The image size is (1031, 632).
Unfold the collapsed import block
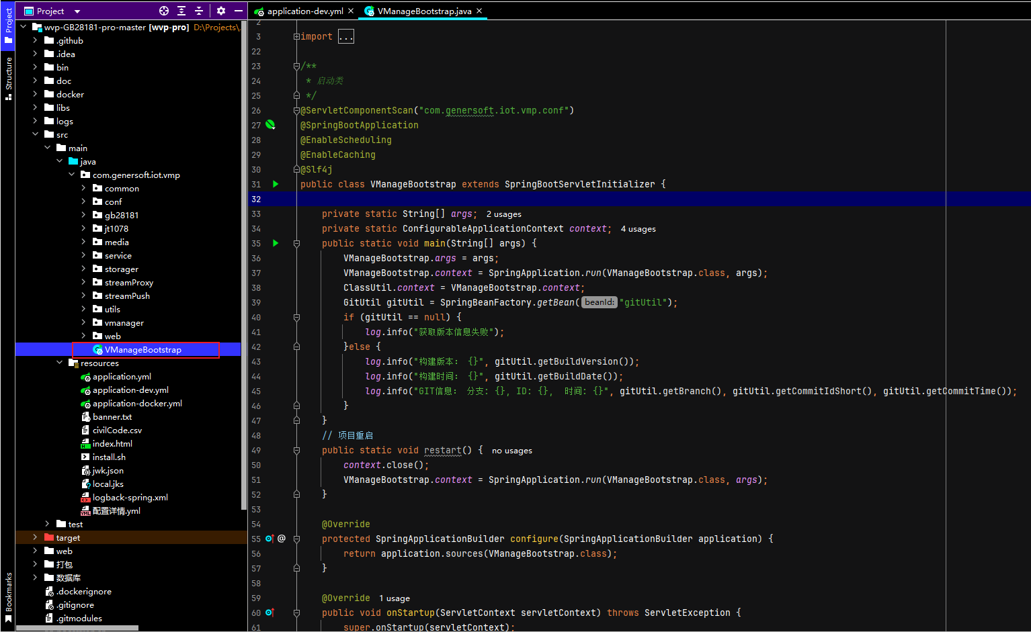tap(345, 37)
